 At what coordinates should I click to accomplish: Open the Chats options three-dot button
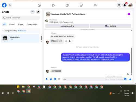pos(32,12)
